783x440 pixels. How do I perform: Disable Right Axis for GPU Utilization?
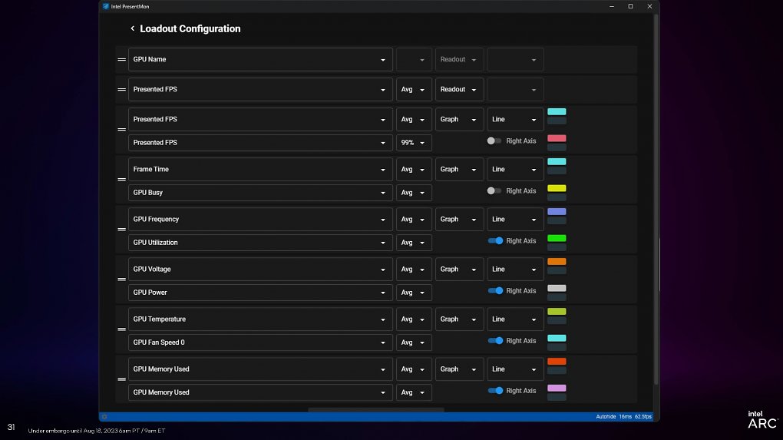click(x=495, y=240)
